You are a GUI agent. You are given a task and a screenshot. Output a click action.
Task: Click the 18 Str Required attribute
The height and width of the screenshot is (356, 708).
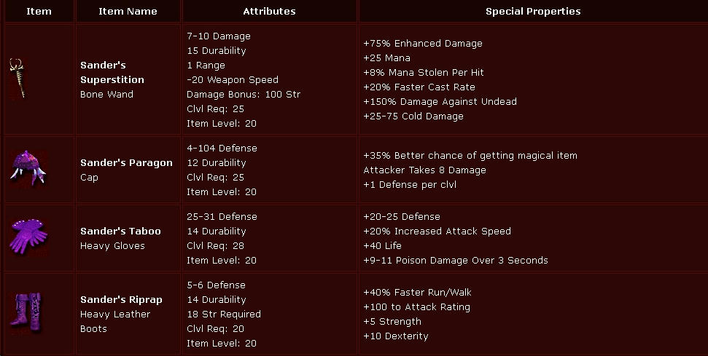224,314
